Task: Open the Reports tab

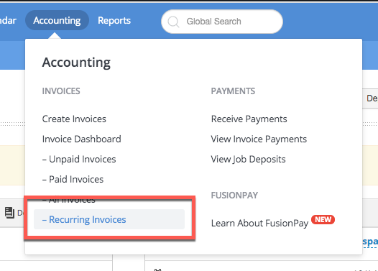Action: [x=114, y=21]
